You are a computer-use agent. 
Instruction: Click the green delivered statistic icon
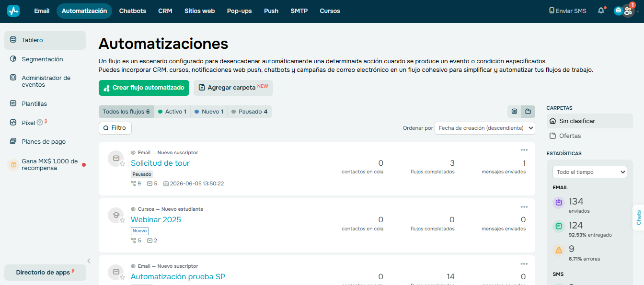(x=559, y=226)
